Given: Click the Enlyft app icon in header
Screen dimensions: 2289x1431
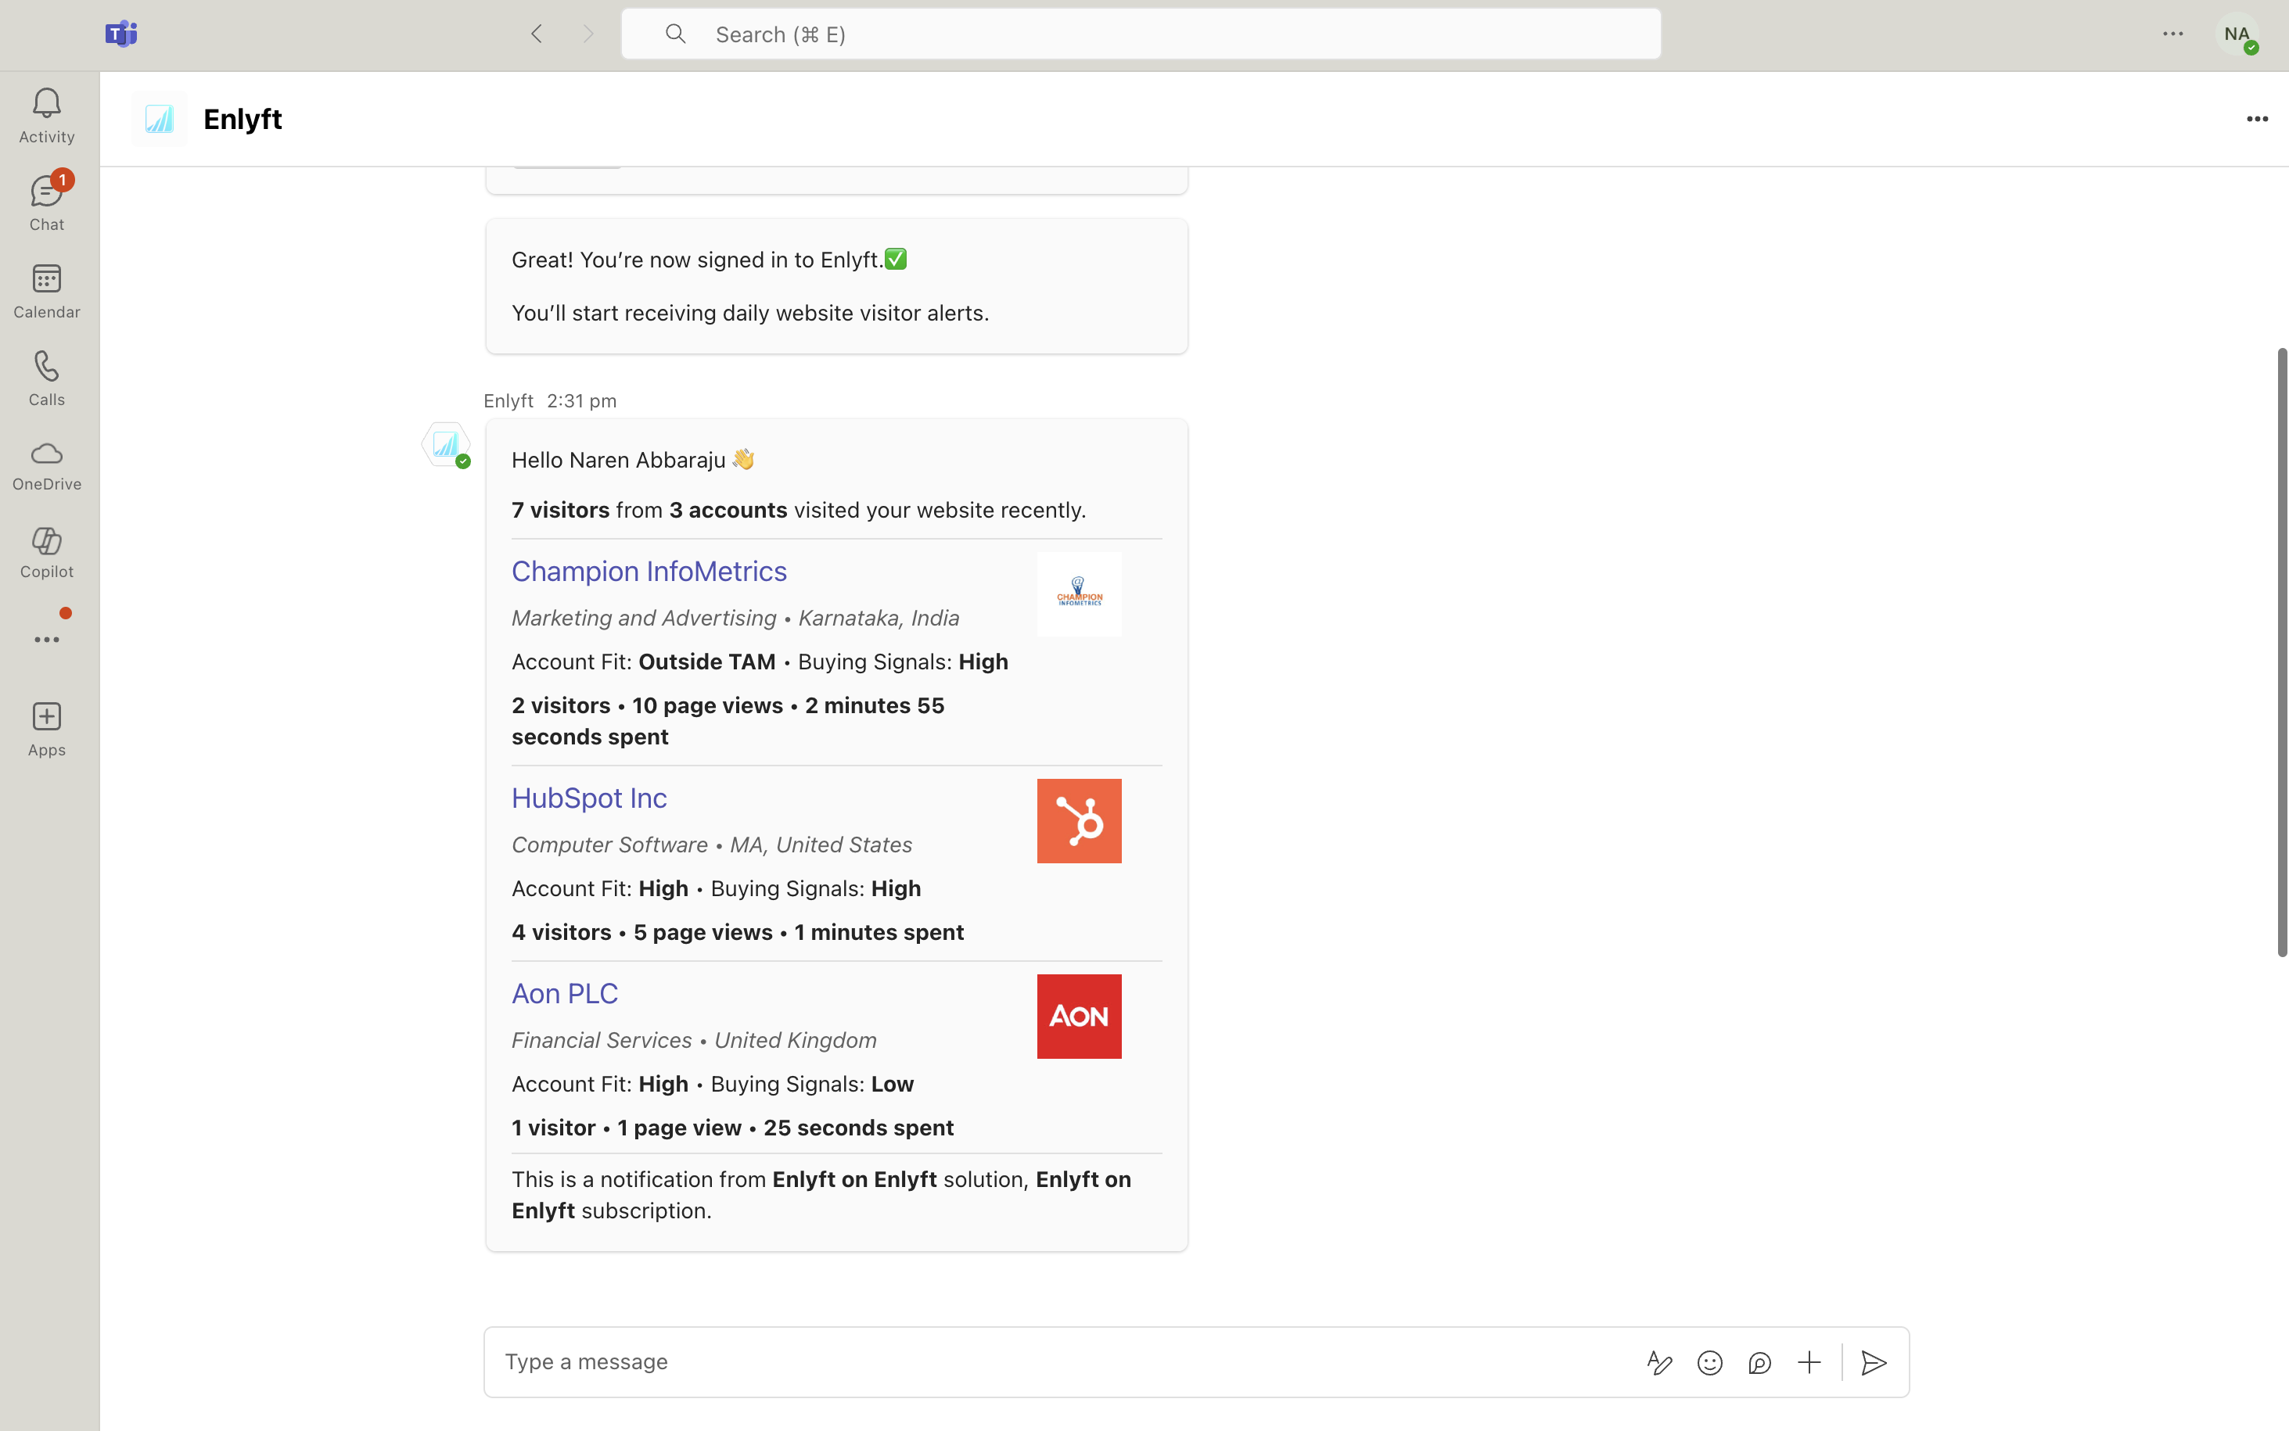Looking at the screenshot, I should pos(159,119).
